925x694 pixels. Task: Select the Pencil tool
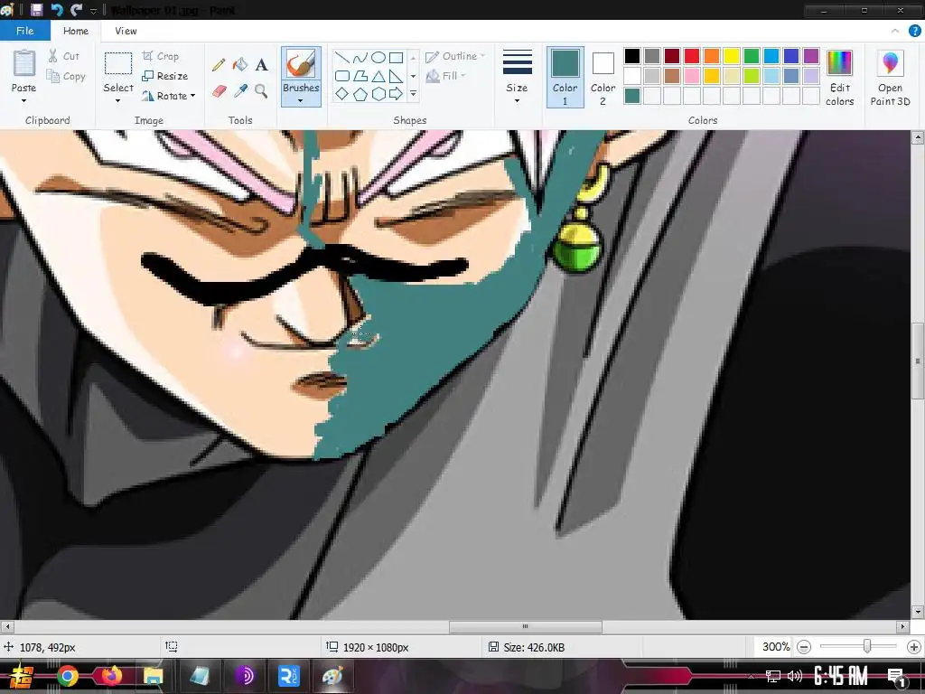219,65
